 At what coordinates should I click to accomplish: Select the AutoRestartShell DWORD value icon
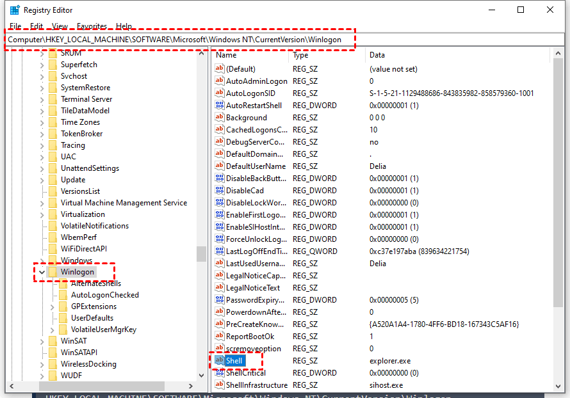(219, 105)
